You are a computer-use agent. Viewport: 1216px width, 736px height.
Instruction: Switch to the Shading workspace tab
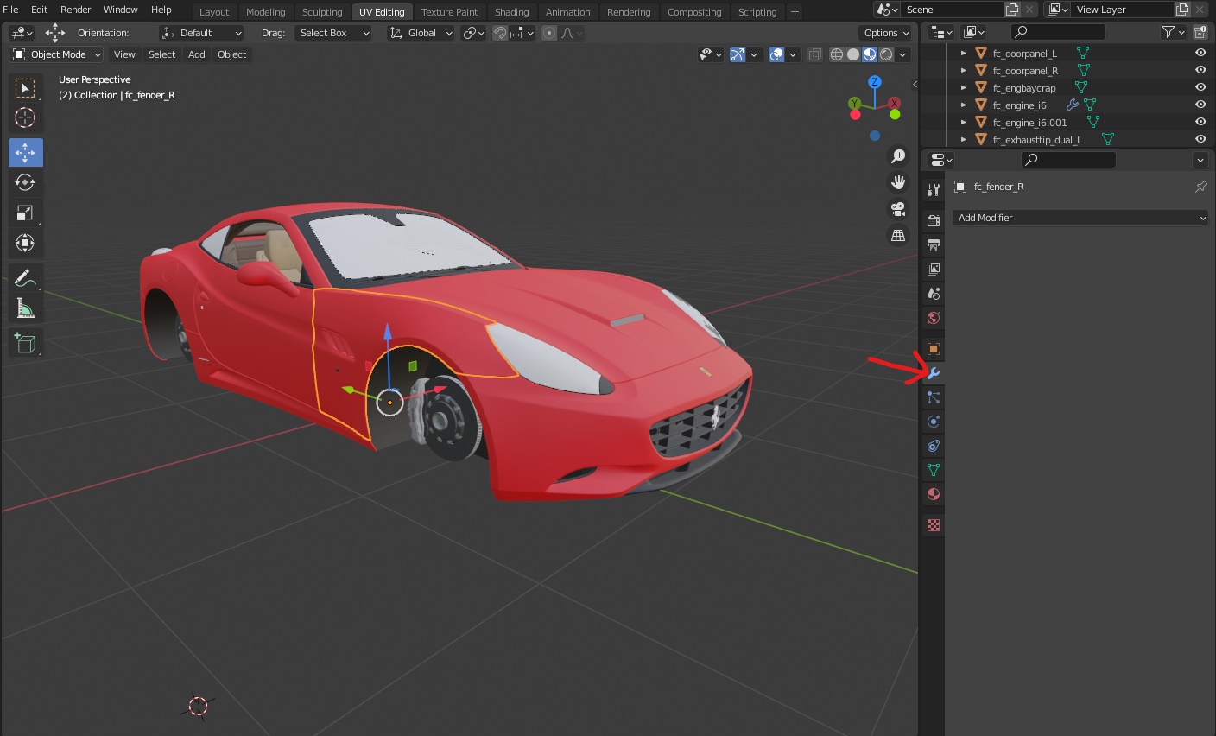pos(511,12)
